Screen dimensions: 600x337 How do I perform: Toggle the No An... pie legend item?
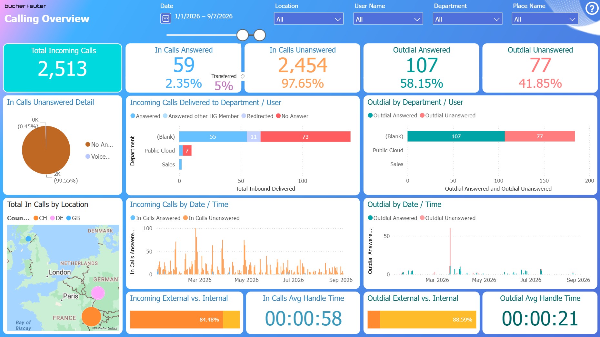(x=99, y=144)
